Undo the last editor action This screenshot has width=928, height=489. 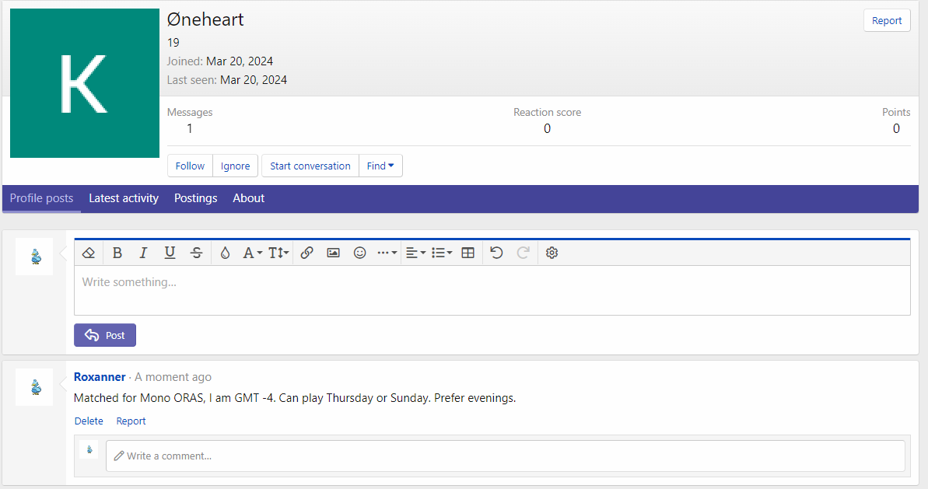click(x=496, y=253)
